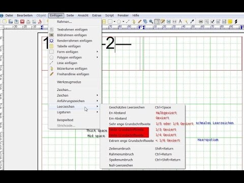This screenshot has height=183, width=244.
Task: Choose Textrahmen einfügen
Action: [74, 29]
